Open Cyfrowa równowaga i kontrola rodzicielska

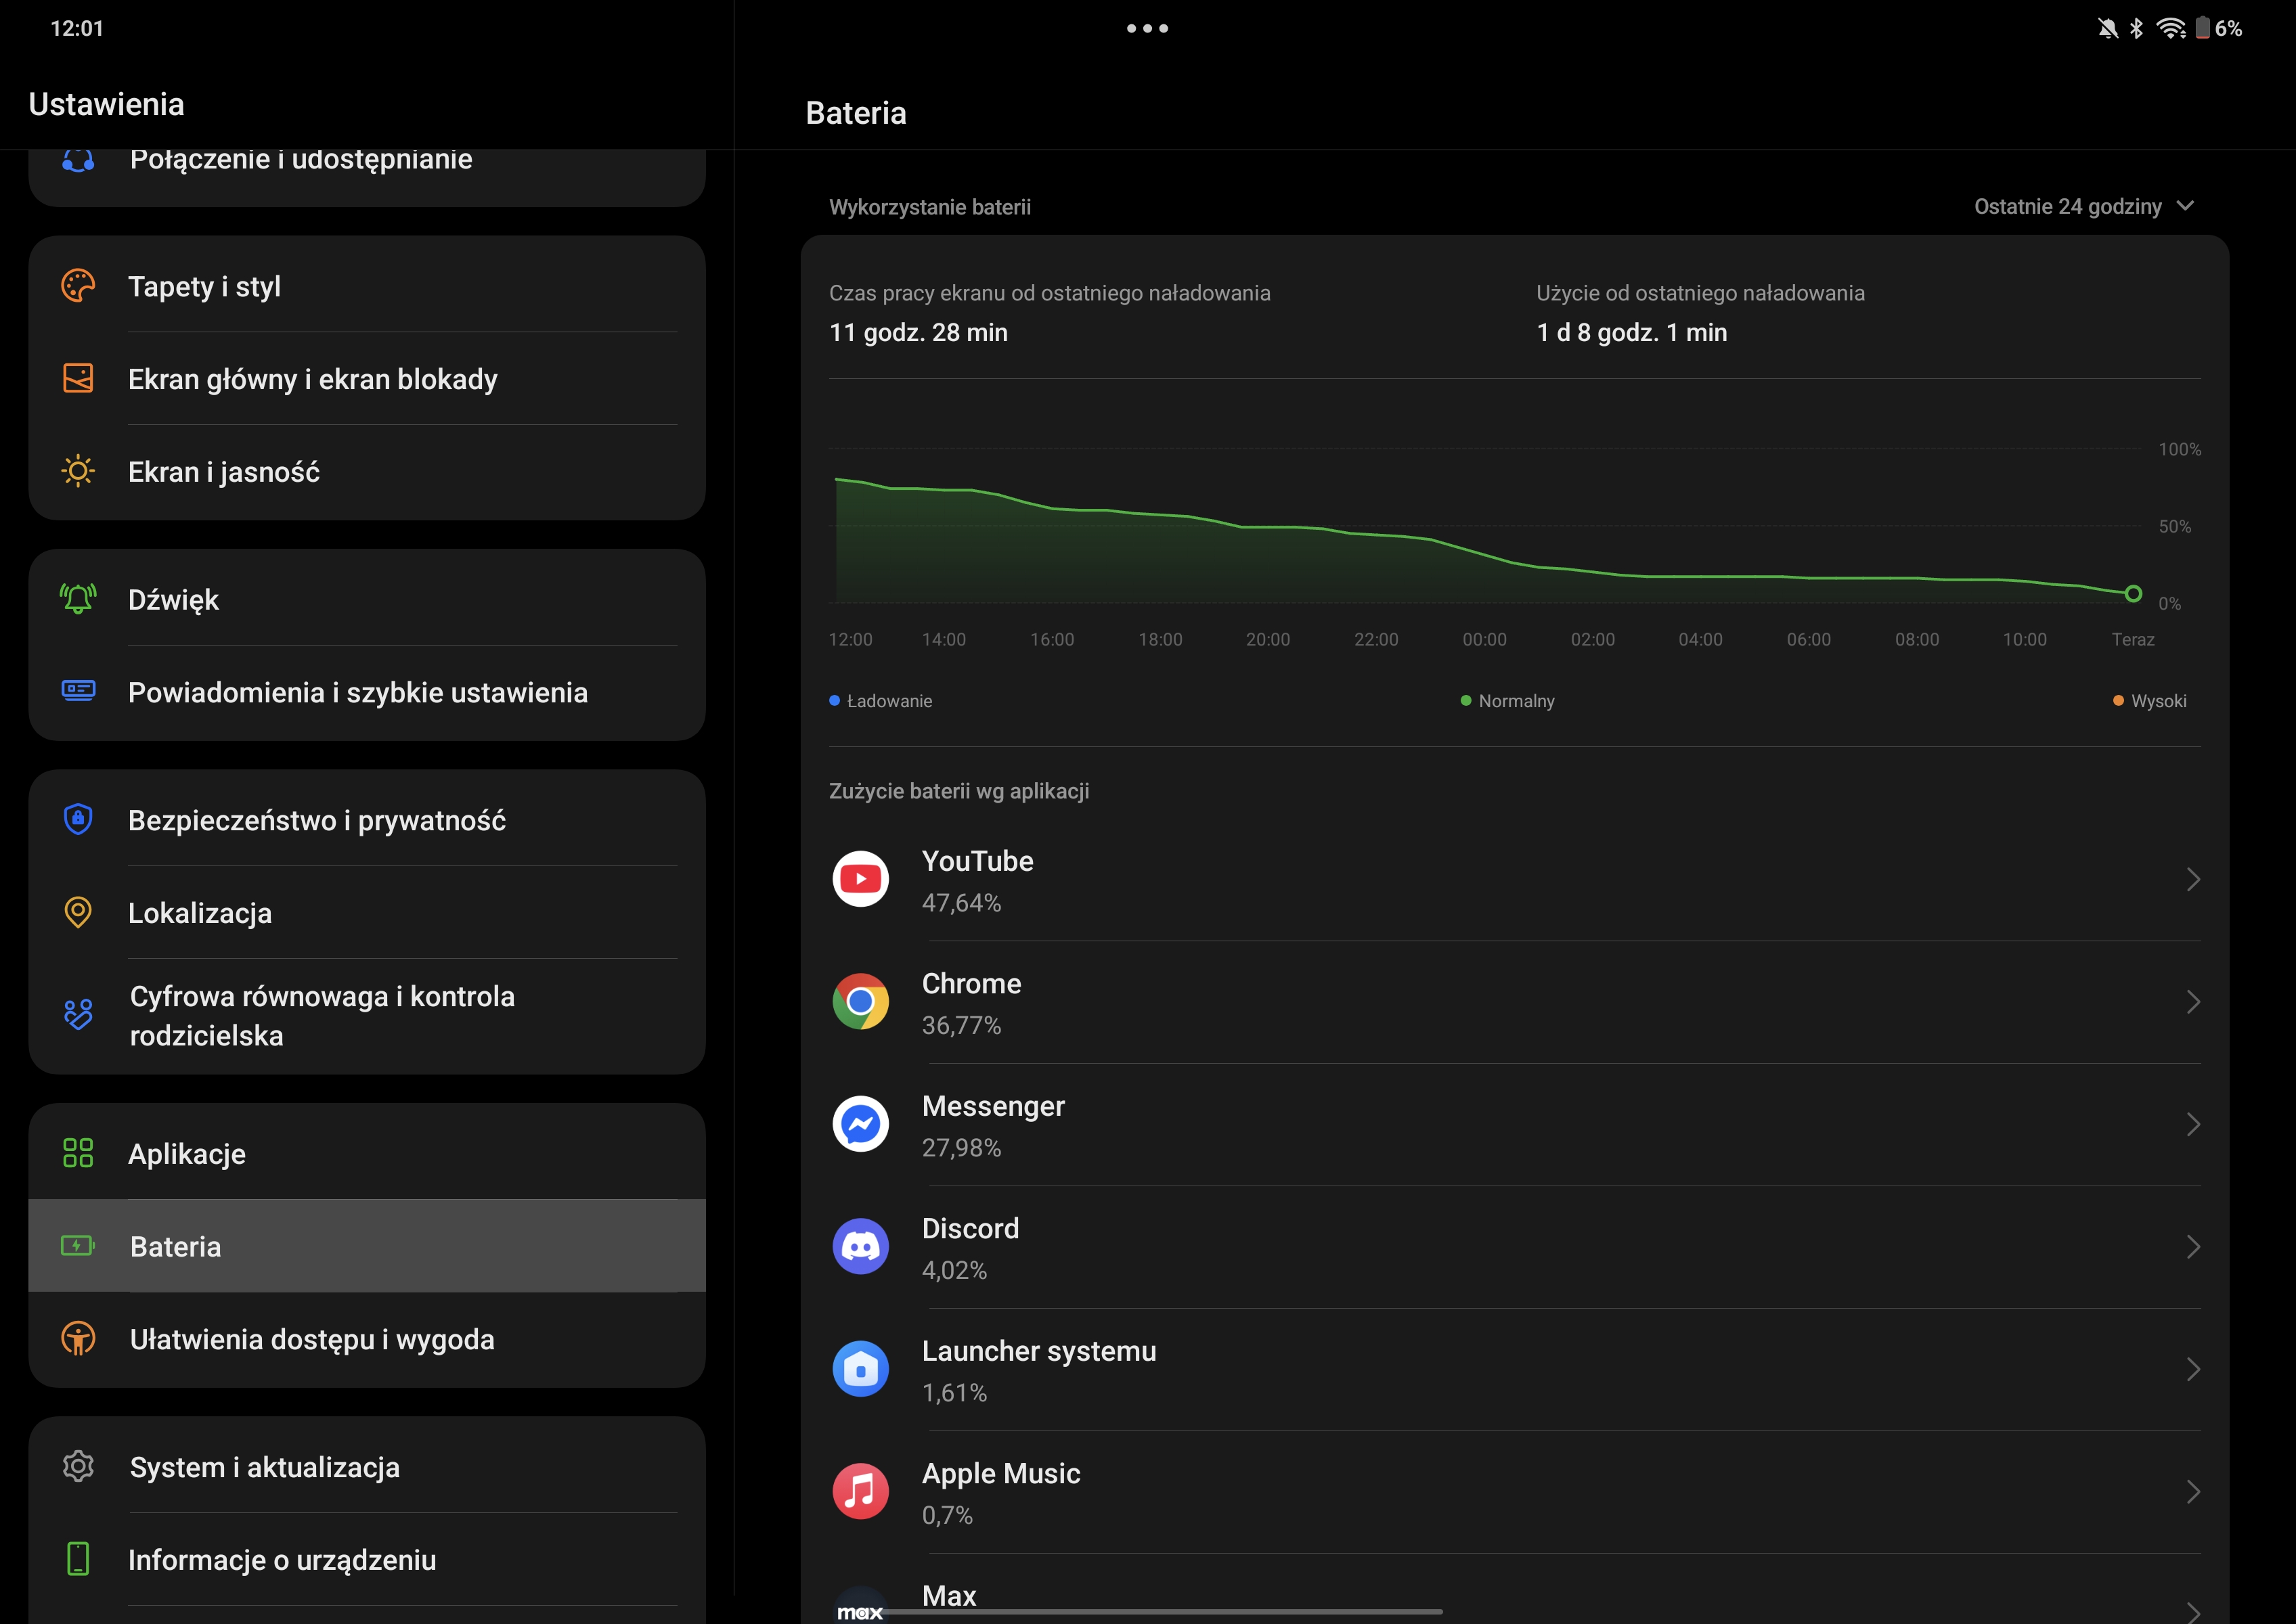click(x=367, y=1015)
